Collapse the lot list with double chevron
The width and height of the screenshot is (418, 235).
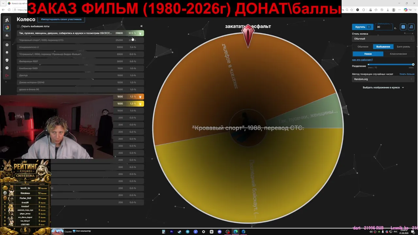(x=141, y=26)
